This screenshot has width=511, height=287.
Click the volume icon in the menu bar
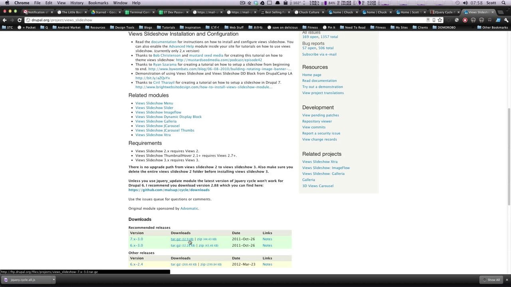(x=465, y=3)
